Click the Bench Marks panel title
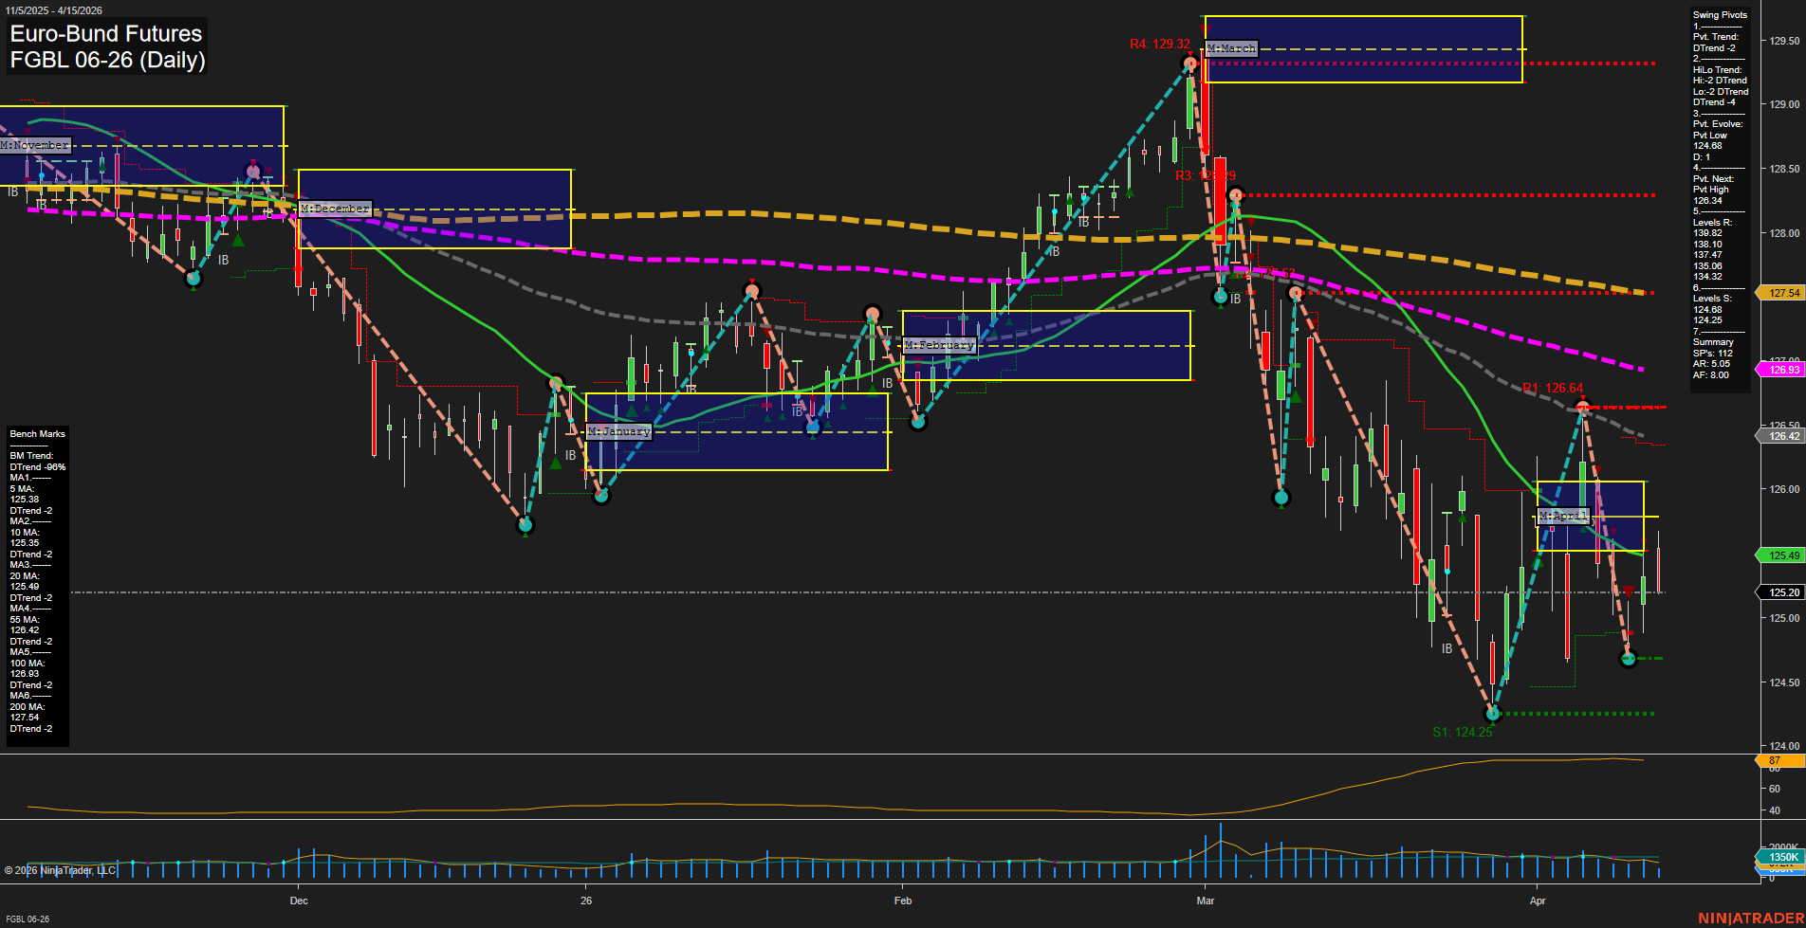The image size is (1806, 928). [x=36, y=434]
